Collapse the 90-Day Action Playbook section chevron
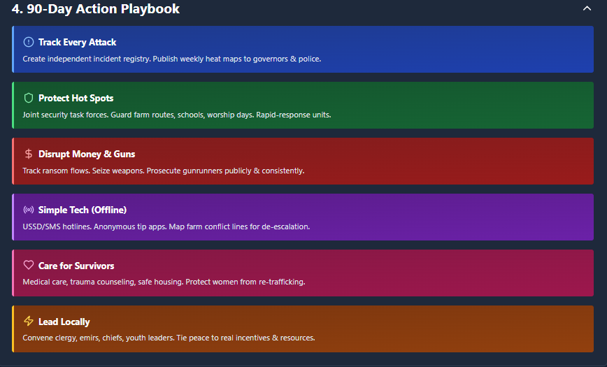Image resolution: width=607 pixels, height=367 pixels. point(587,8)
